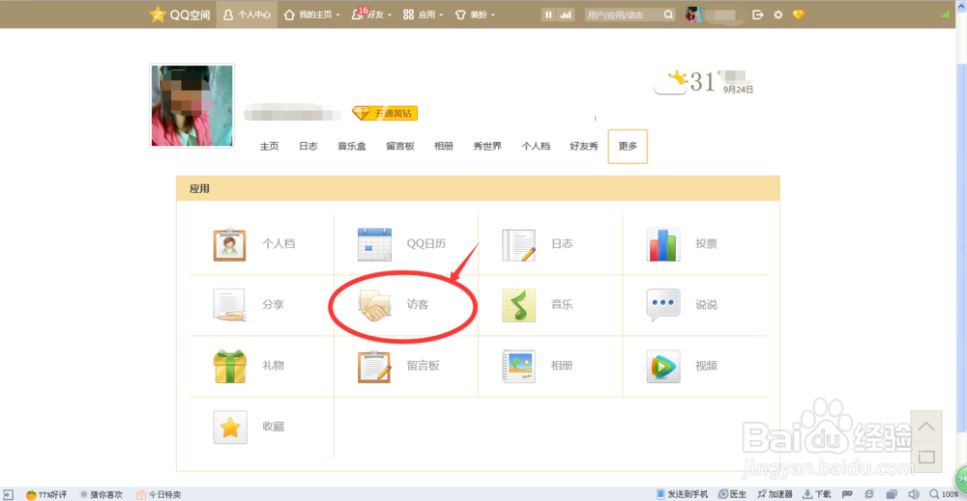Open the 77%好评 status bar item

[x=46, y=494]
